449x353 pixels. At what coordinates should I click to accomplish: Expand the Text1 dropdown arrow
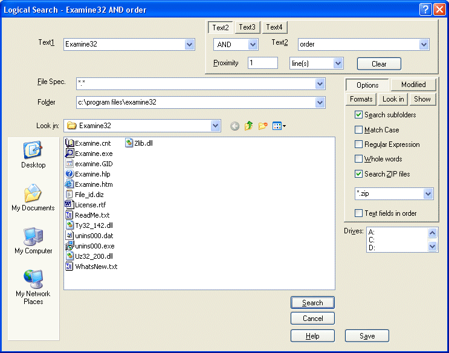tap(189, 45)
